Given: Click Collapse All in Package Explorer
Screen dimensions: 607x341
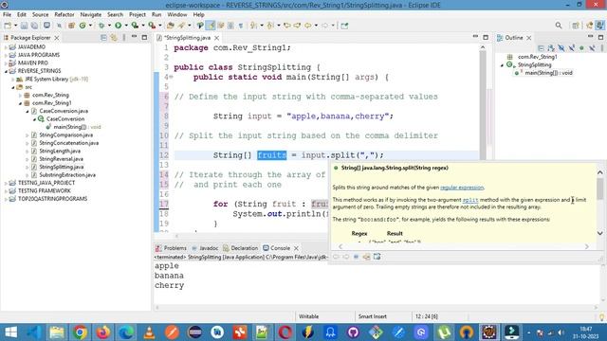Looking at the screenshot, I should tap(103, 38).
